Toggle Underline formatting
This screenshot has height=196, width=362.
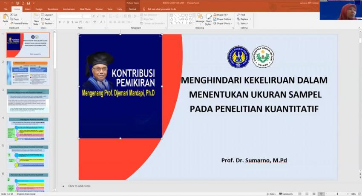[x=68, y=22]
